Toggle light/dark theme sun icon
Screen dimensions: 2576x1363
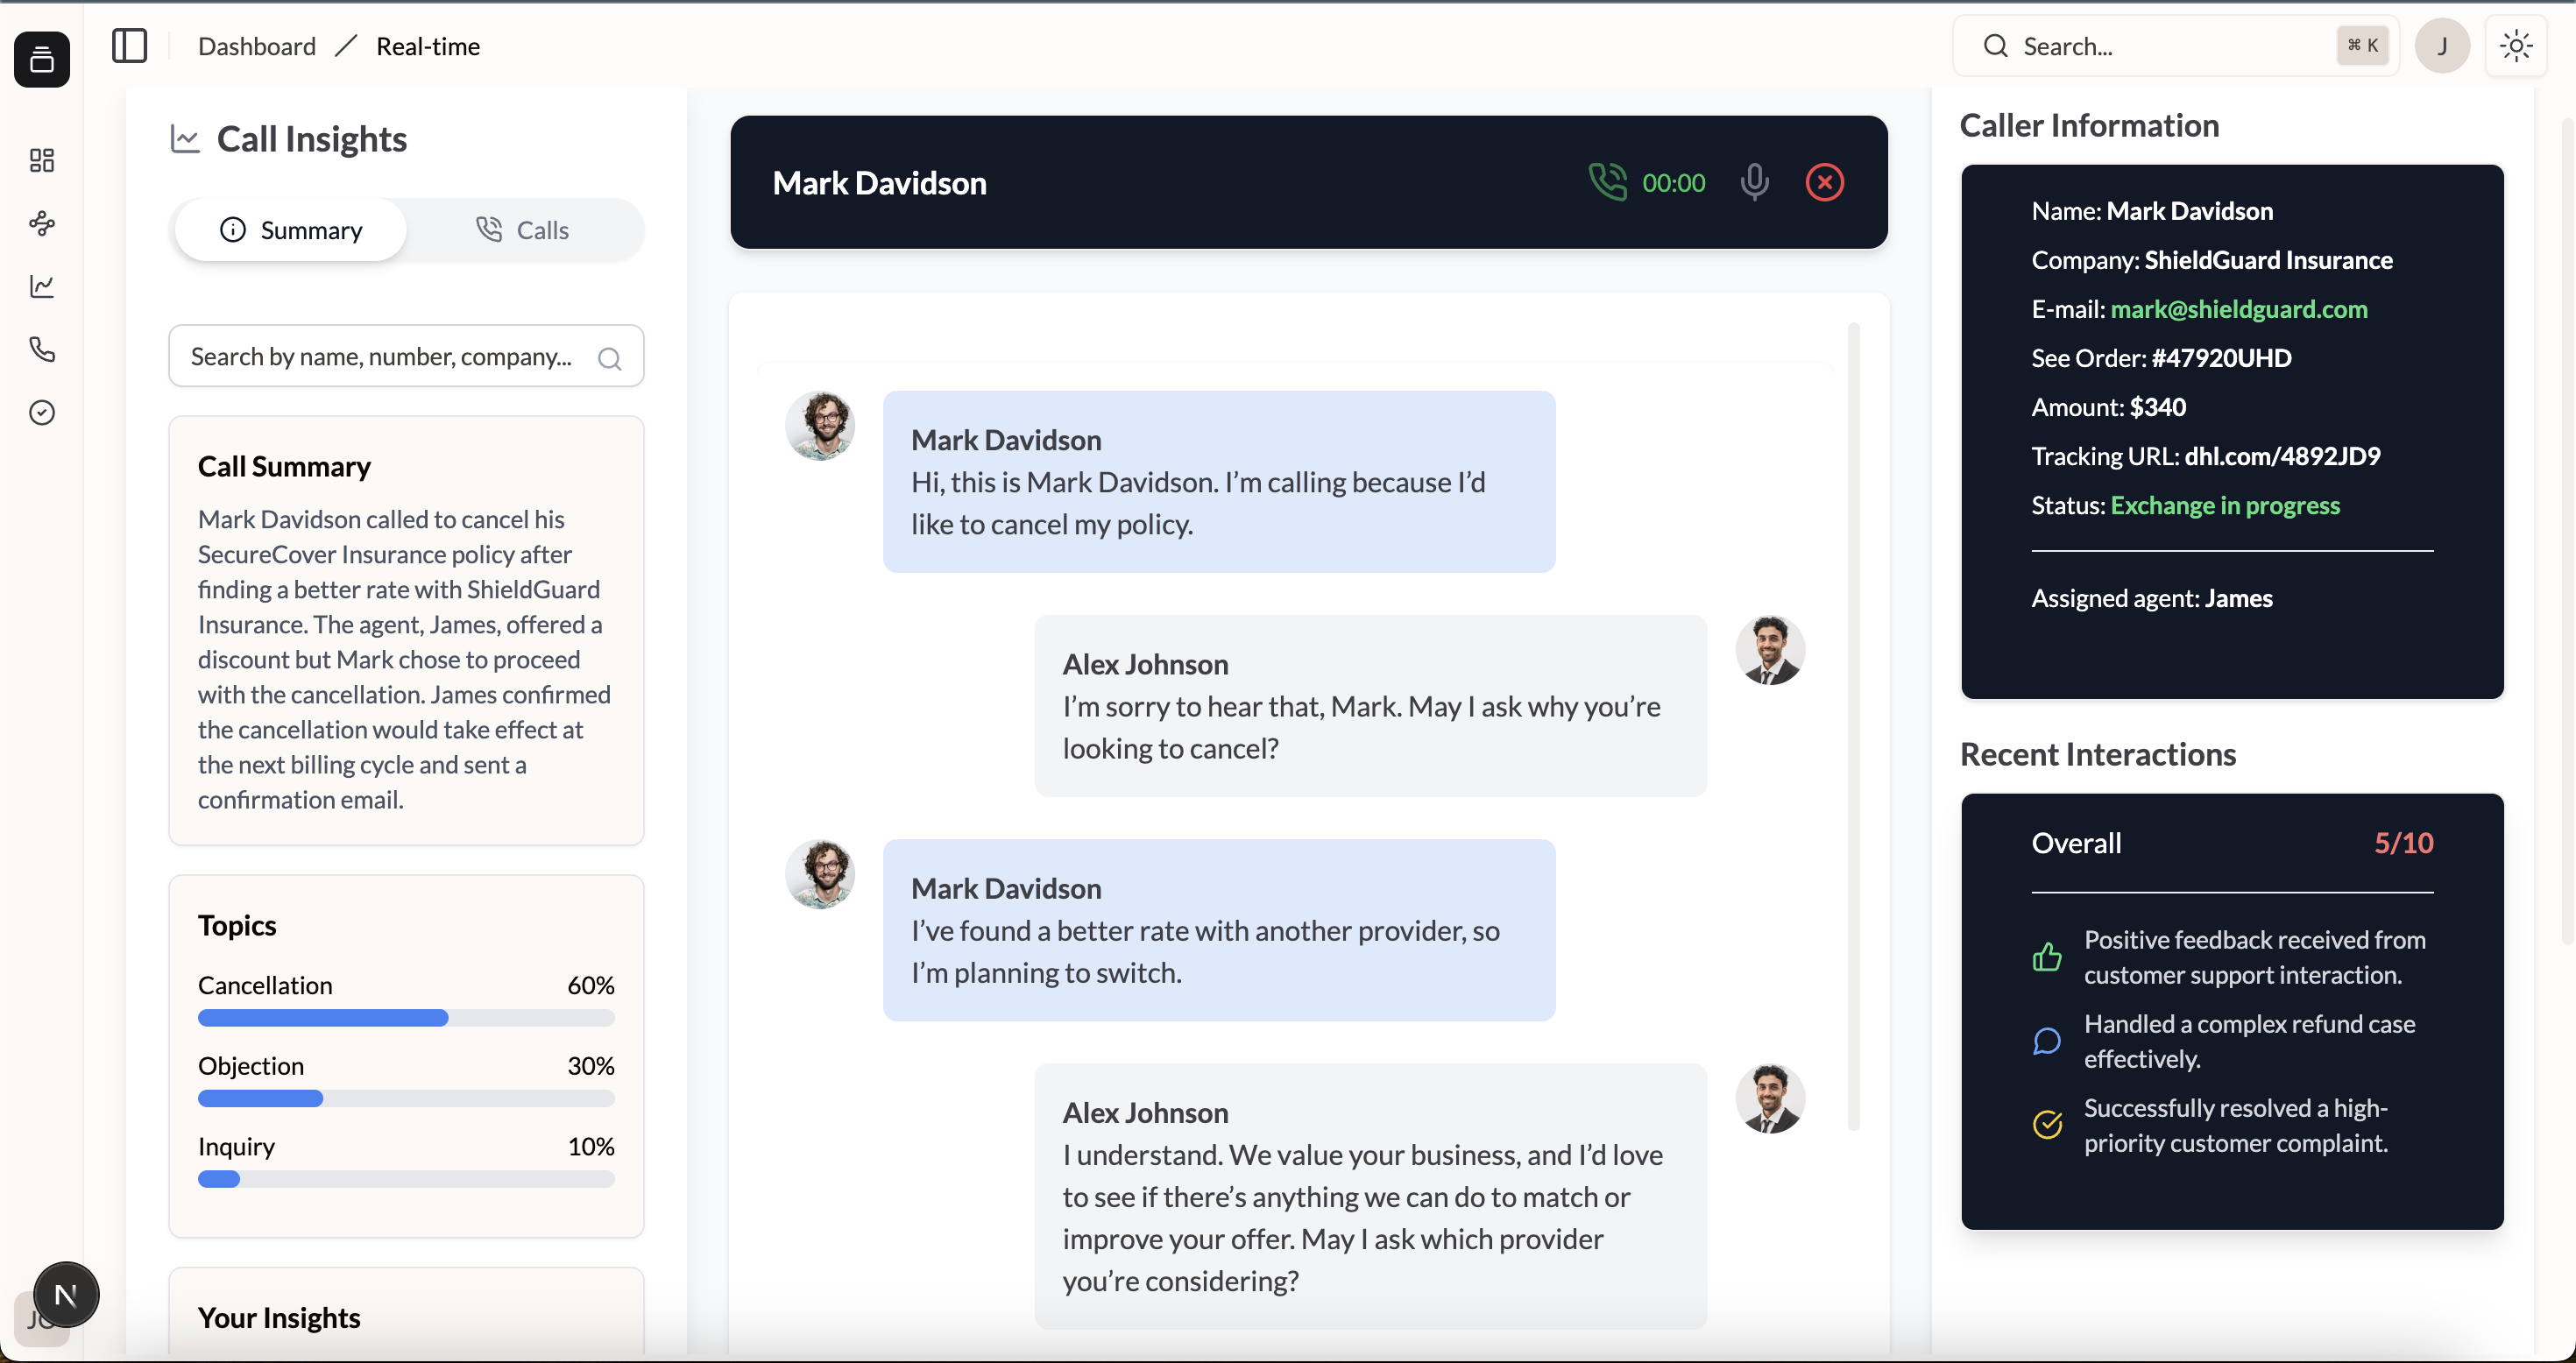[x=2516, y=46]
